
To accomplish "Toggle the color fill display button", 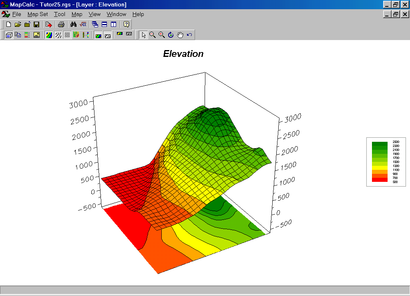I will [49, 35].
